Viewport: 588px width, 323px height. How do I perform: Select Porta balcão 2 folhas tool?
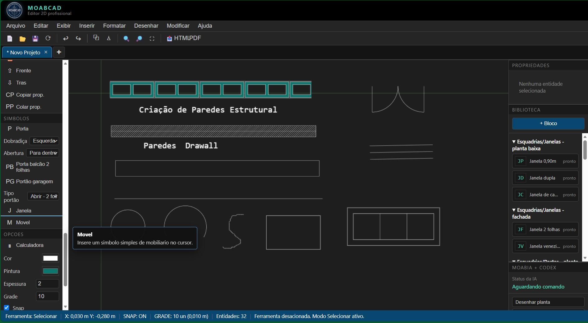click(32, 167)
